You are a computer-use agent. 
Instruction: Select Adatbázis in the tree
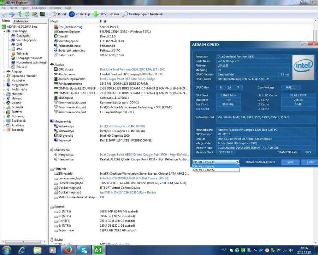(18, 125)
